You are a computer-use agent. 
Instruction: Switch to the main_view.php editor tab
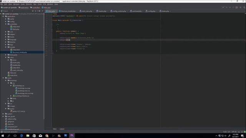(86, 11)
